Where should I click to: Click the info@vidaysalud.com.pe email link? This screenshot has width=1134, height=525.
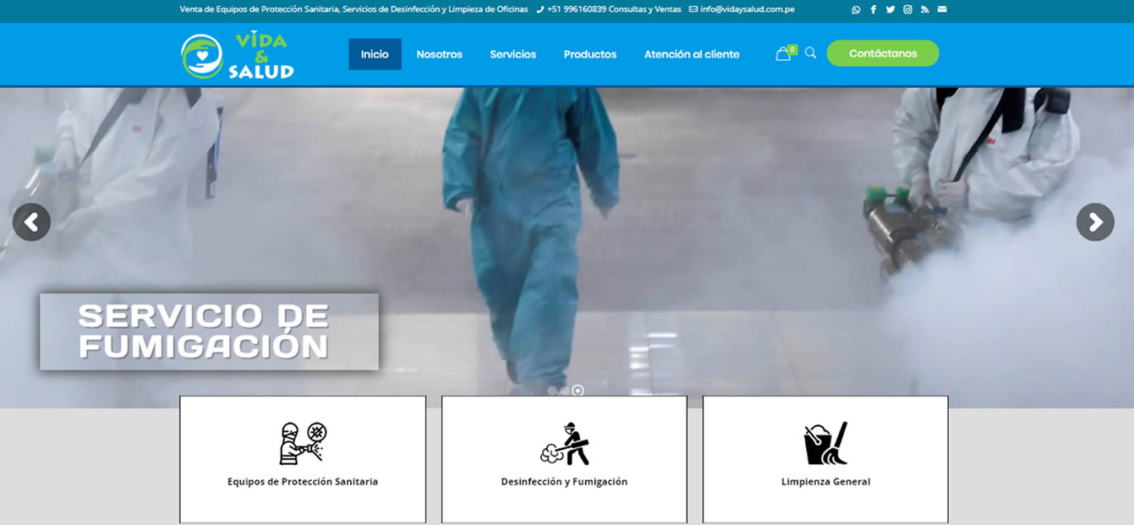point(747,9)
